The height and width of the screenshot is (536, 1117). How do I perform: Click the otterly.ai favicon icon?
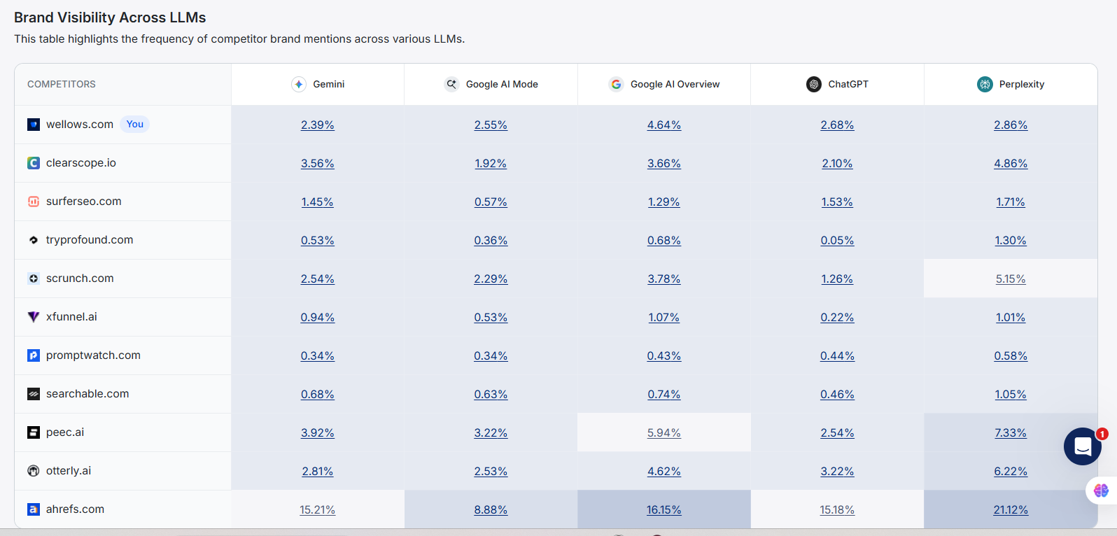(34, 471)
